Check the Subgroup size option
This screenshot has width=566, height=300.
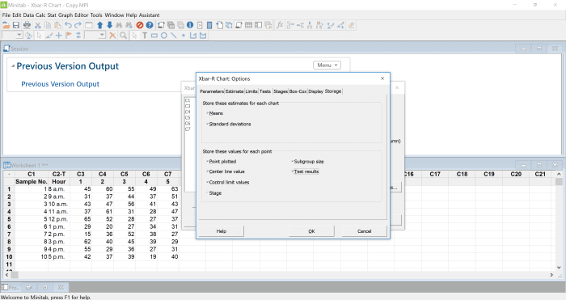pyautogui.click(x=293, y=162)
